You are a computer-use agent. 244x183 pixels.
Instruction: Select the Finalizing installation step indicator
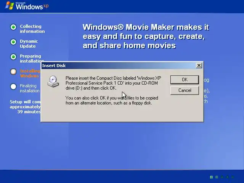click(13, 87)
